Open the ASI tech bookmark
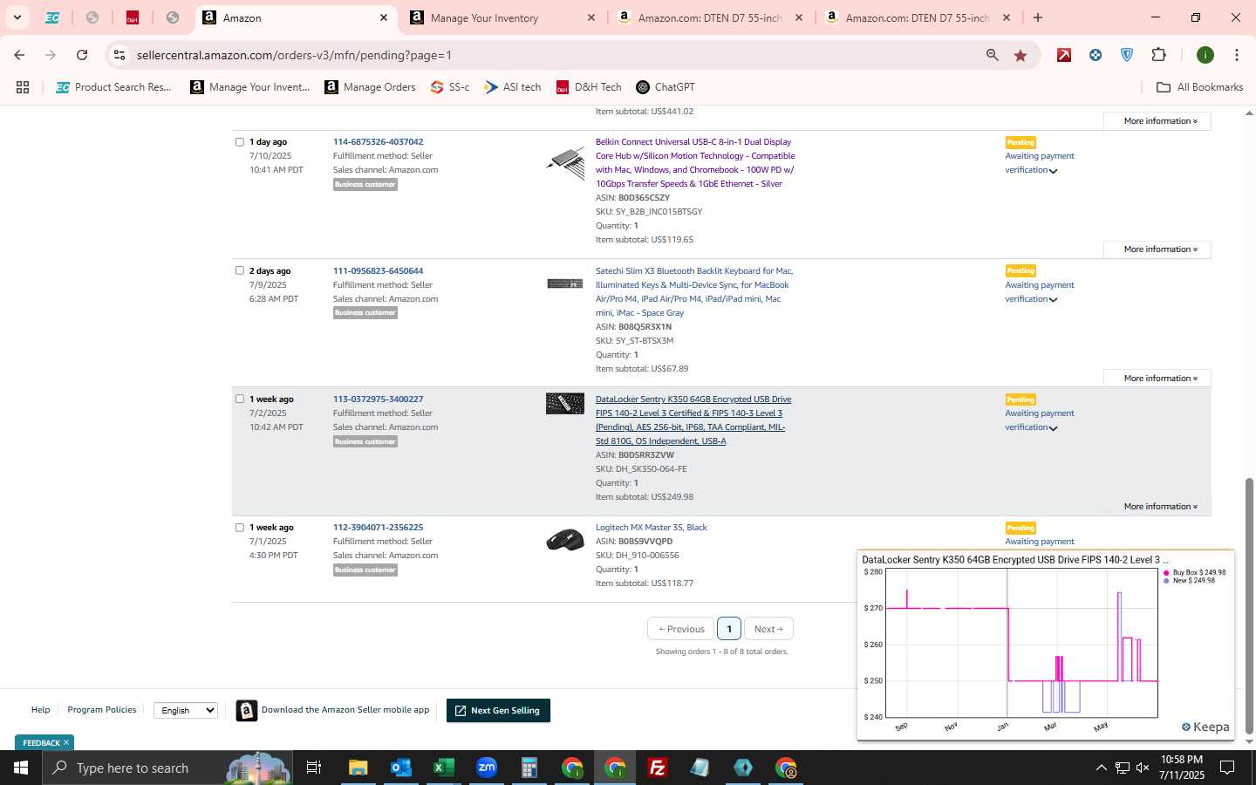 (513, 87)
